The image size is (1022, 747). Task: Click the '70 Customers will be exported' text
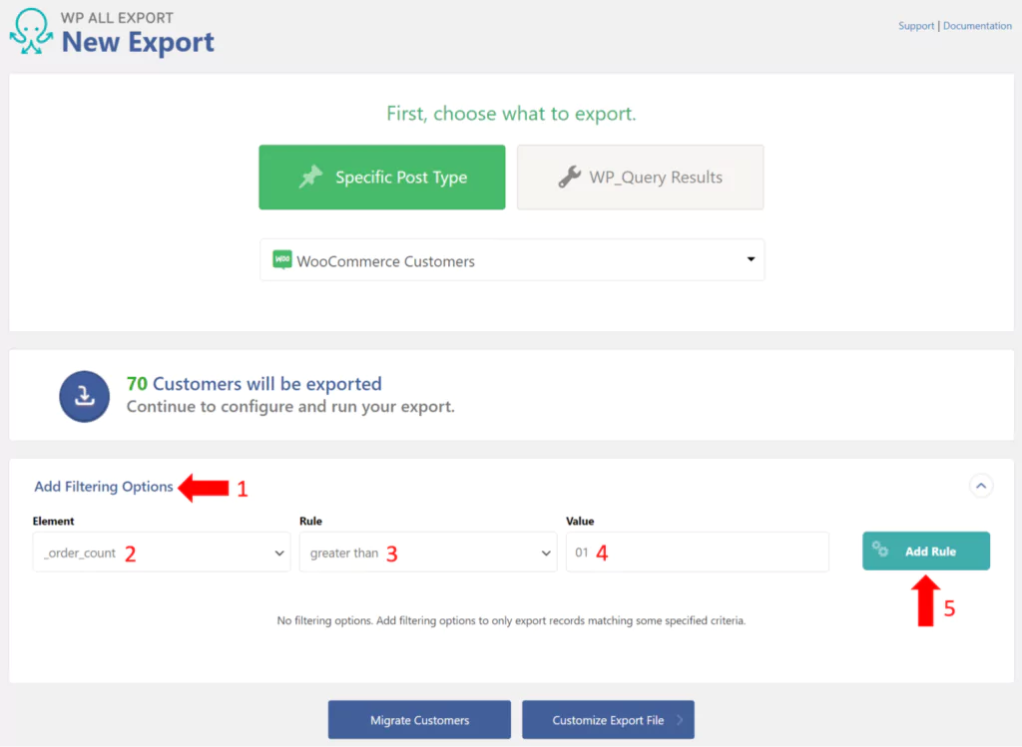click(x=255, y=384)
